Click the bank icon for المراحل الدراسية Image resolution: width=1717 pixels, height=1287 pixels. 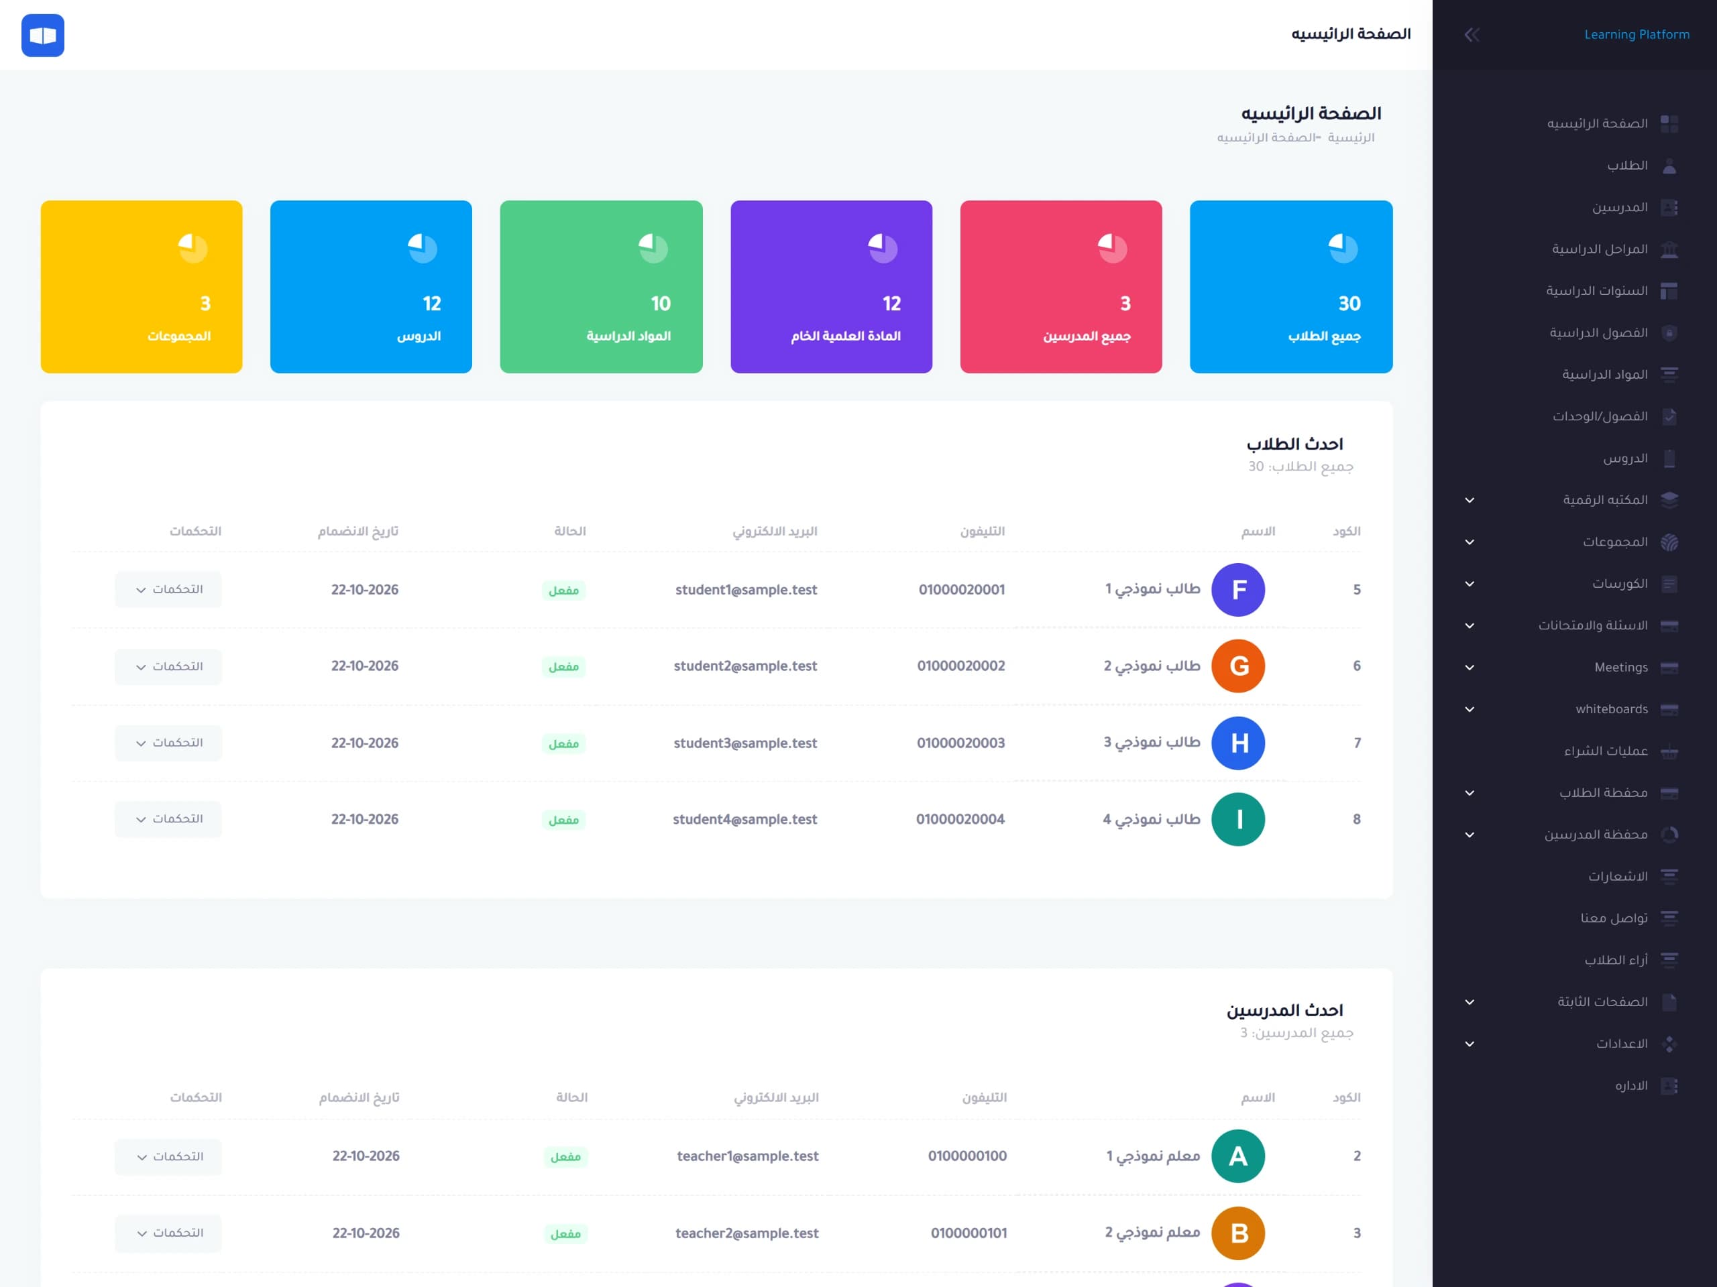[1669, 249]
